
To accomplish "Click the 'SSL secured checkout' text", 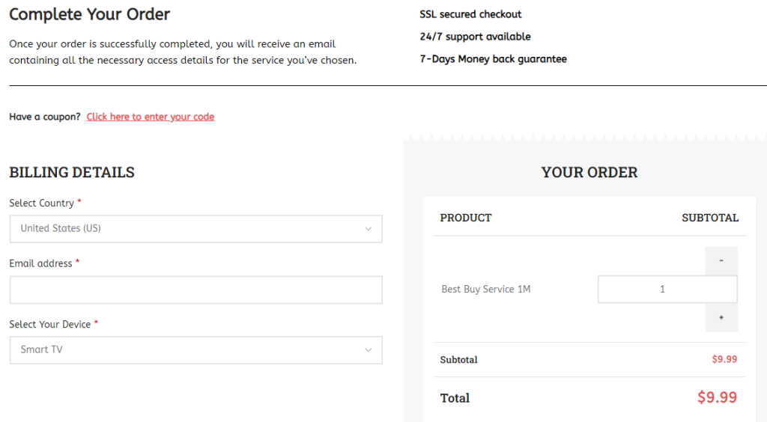I will 470,14.
